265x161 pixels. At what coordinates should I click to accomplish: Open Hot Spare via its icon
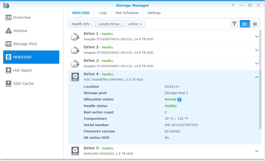click(x=8, y=70)
